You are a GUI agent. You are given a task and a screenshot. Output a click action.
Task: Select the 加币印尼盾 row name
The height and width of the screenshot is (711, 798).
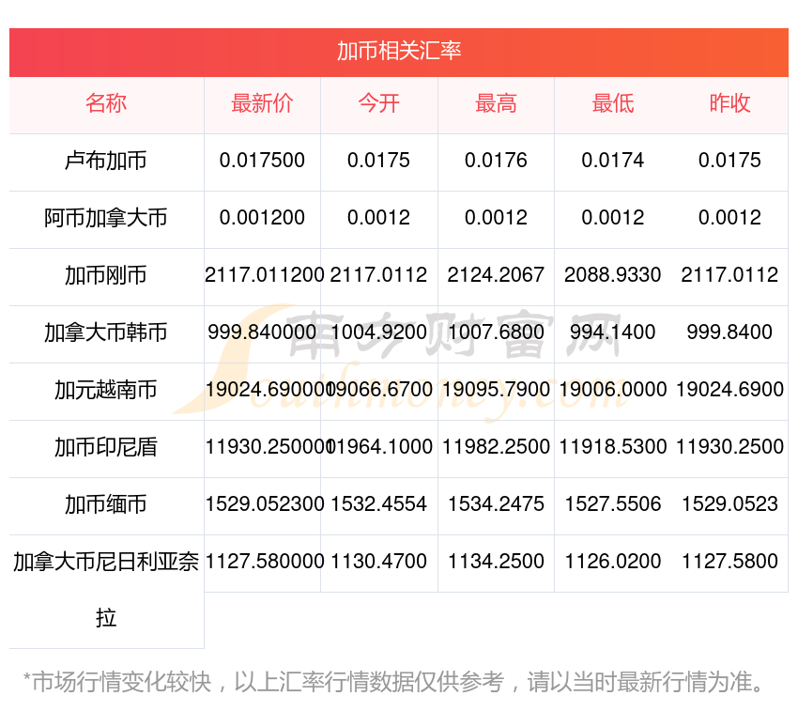(106, 447)
